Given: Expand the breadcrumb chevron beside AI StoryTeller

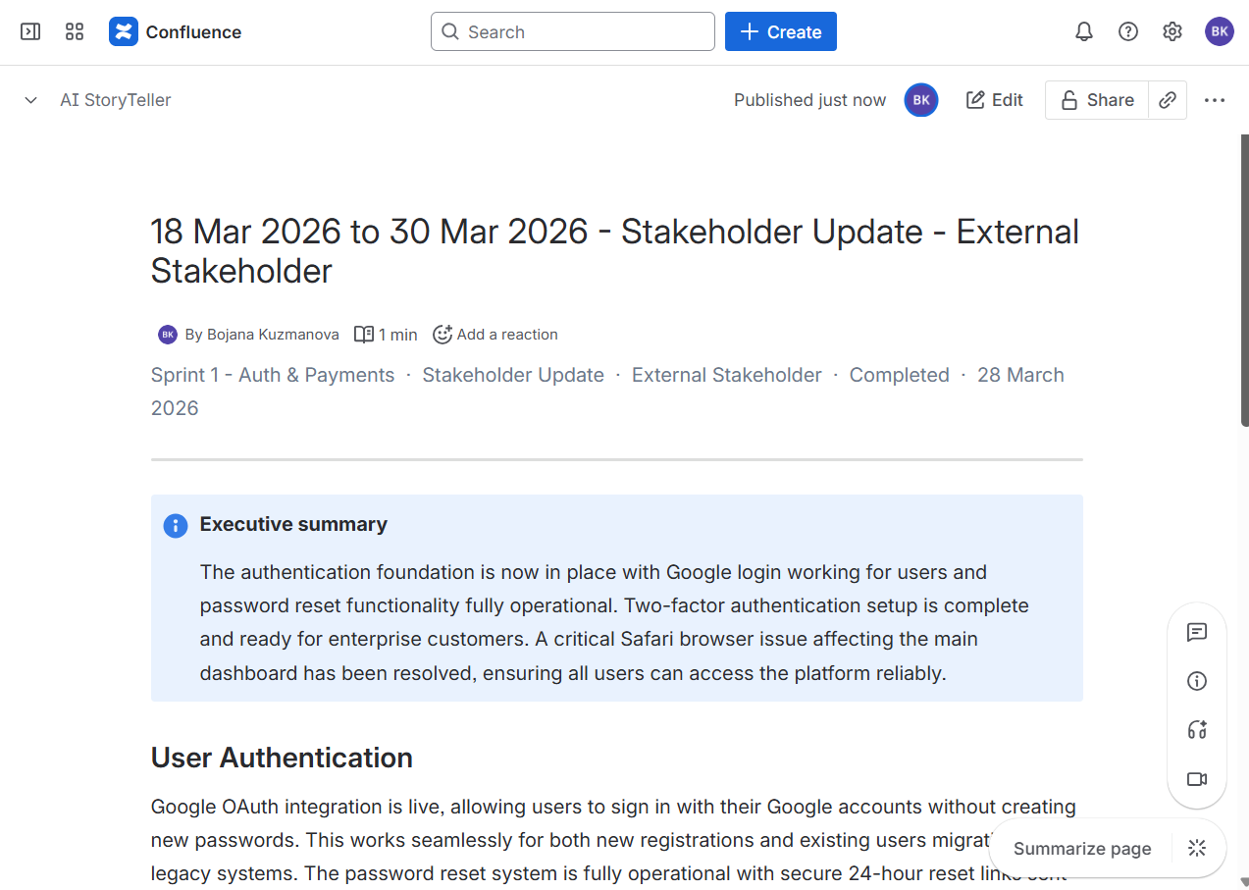Looking at the screenshot, I should (30, 100).
